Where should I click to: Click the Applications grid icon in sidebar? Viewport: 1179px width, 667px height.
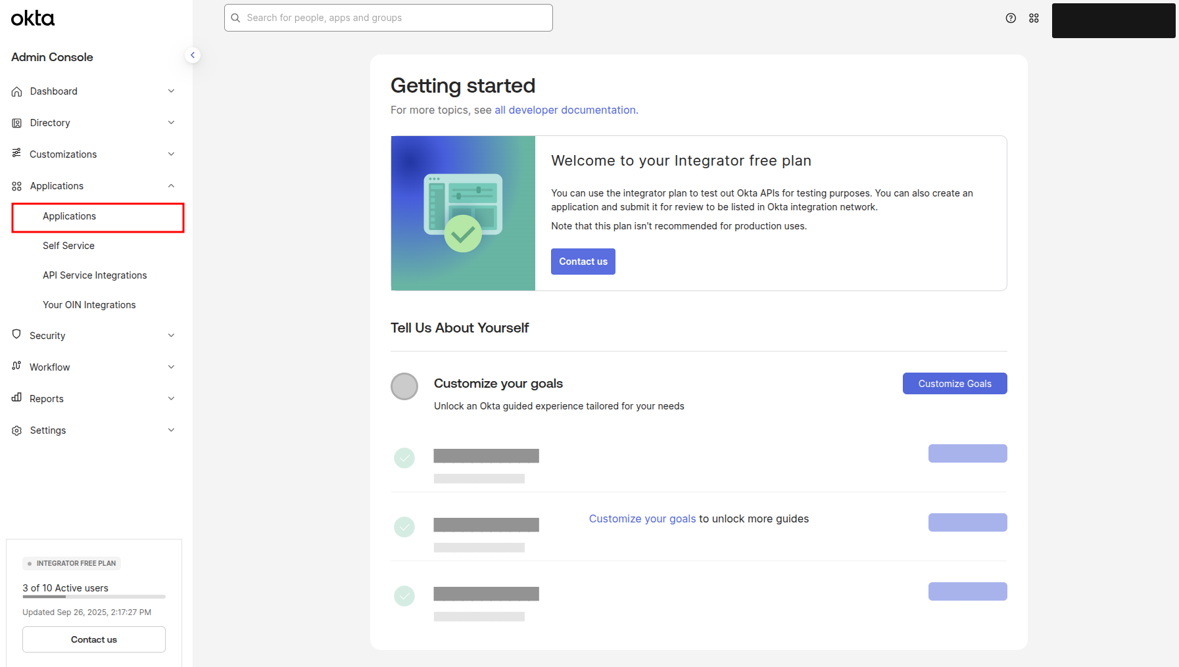17,186
